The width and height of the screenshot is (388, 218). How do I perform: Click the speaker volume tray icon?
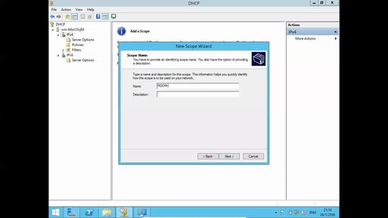303,213
